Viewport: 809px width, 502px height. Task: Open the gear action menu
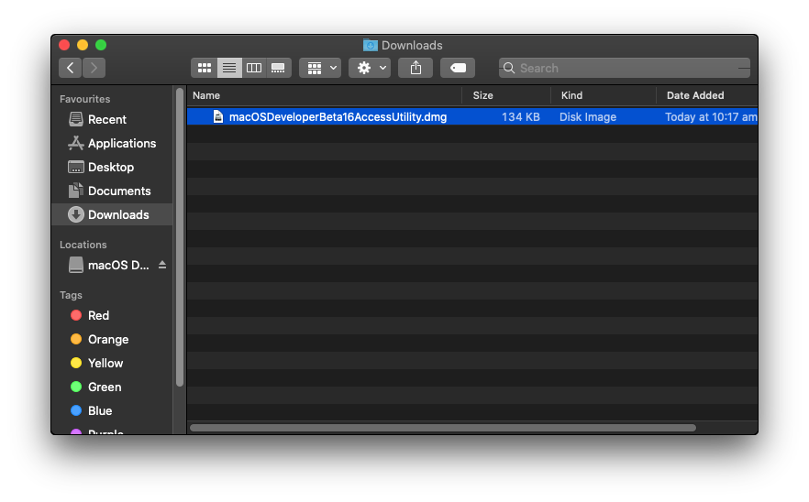[370, 68]
